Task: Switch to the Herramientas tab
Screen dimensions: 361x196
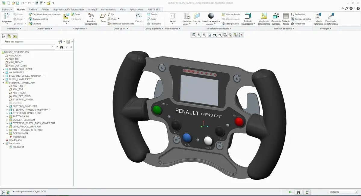Action: [x=108, y=9]
